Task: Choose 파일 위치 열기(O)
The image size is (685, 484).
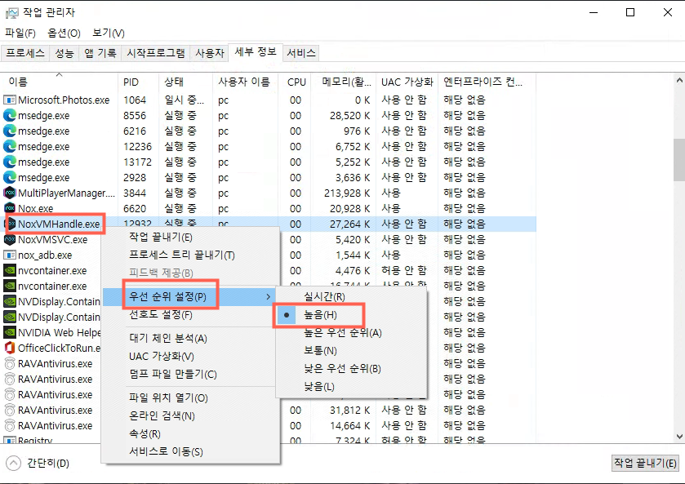Action: [168, 398]
